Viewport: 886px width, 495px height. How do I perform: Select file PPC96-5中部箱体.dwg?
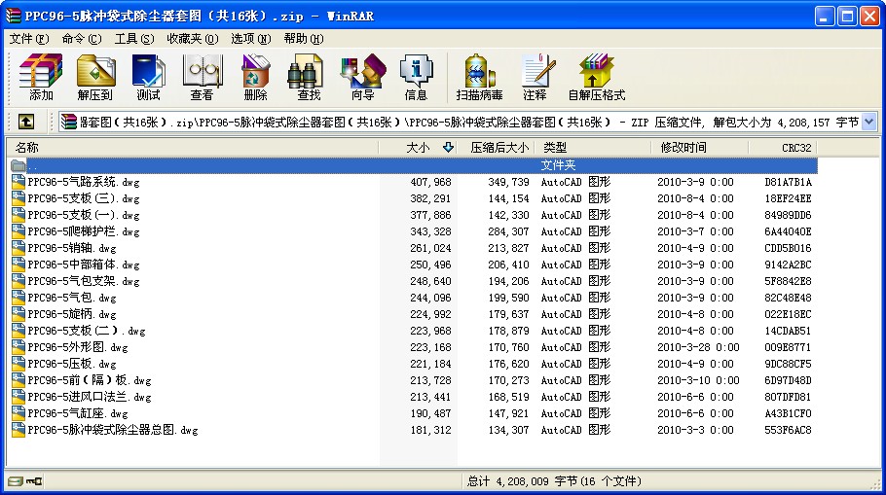84,265
